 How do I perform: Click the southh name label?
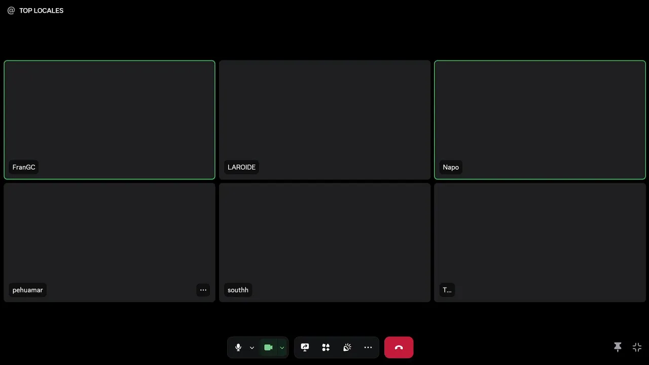pos(238,290)
